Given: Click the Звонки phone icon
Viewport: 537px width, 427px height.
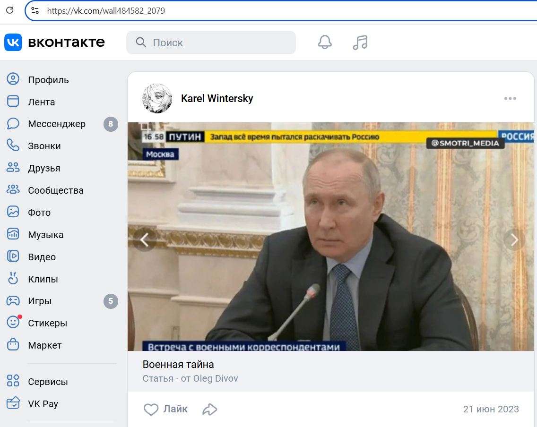Looking at the screenshot, I should click(13, 146).
